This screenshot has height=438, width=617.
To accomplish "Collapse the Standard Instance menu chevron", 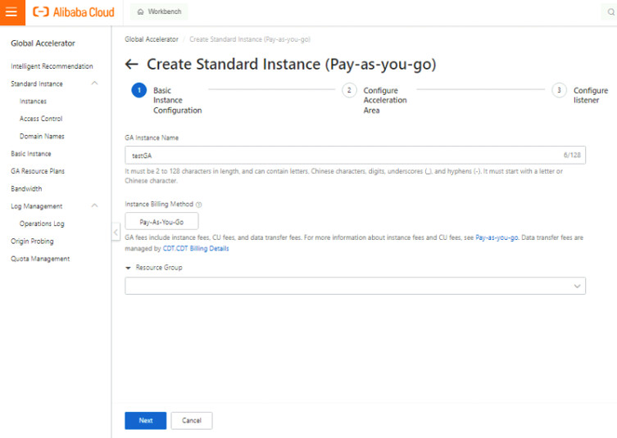I will click(x=94, y=84).
